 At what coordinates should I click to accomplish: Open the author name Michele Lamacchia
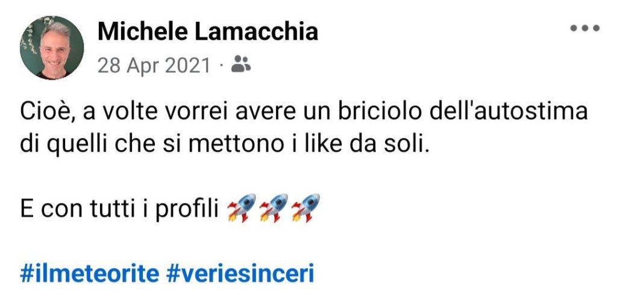tap(207, 31)
